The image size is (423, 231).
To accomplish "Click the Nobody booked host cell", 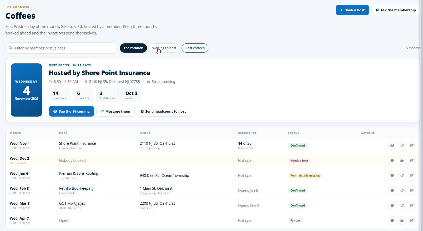I will [72, 160].
